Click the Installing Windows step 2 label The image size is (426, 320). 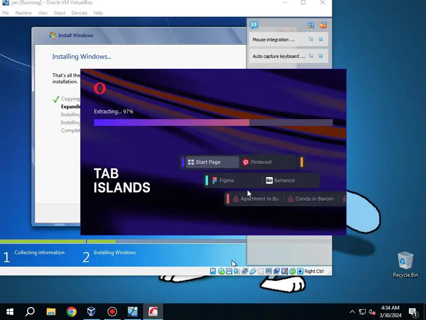115,252
